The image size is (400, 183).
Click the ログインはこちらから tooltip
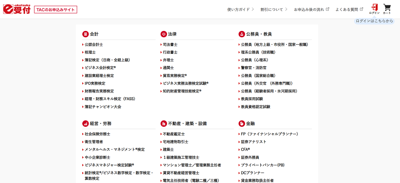point(374,21)
